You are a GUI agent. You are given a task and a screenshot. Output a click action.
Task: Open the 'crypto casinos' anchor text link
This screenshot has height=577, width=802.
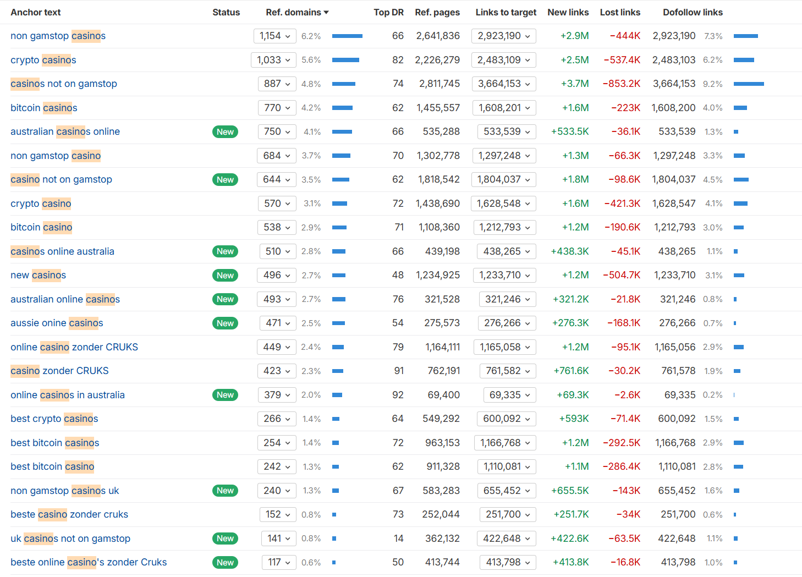43,60
